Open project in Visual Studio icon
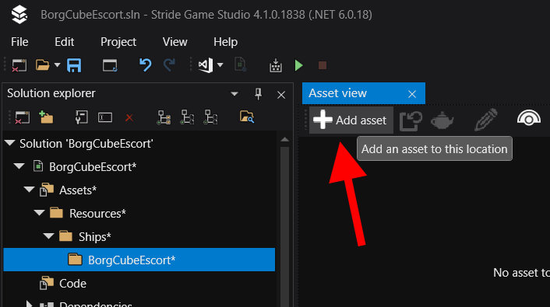 coord(206,65)
